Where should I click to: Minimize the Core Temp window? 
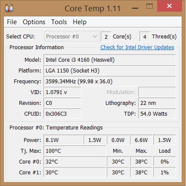pos(135,8)
